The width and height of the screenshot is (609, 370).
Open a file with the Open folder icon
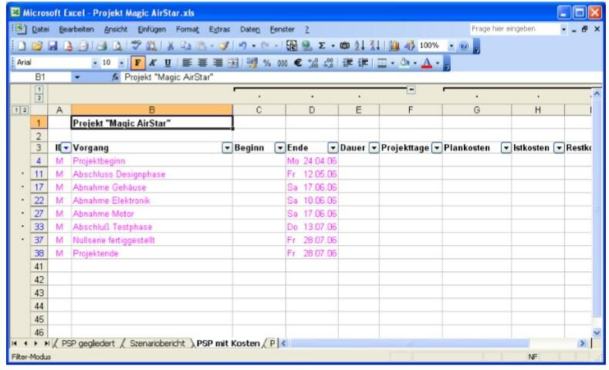[x=36, y=45]
